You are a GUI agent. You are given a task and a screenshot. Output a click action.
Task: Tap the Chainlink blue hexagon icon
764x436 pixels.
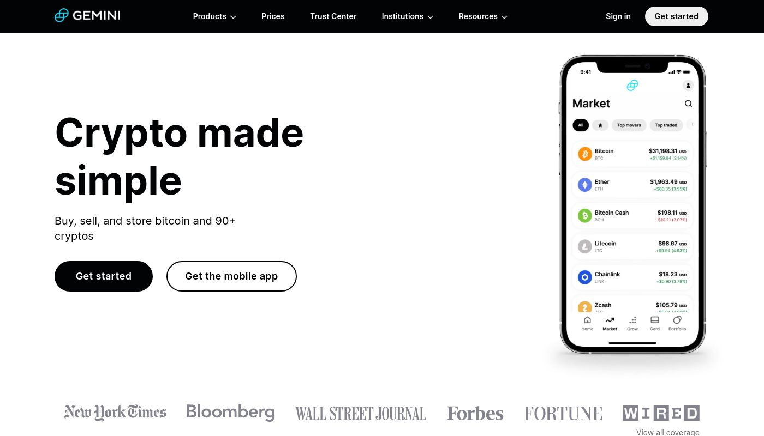[x=585, y=277]
